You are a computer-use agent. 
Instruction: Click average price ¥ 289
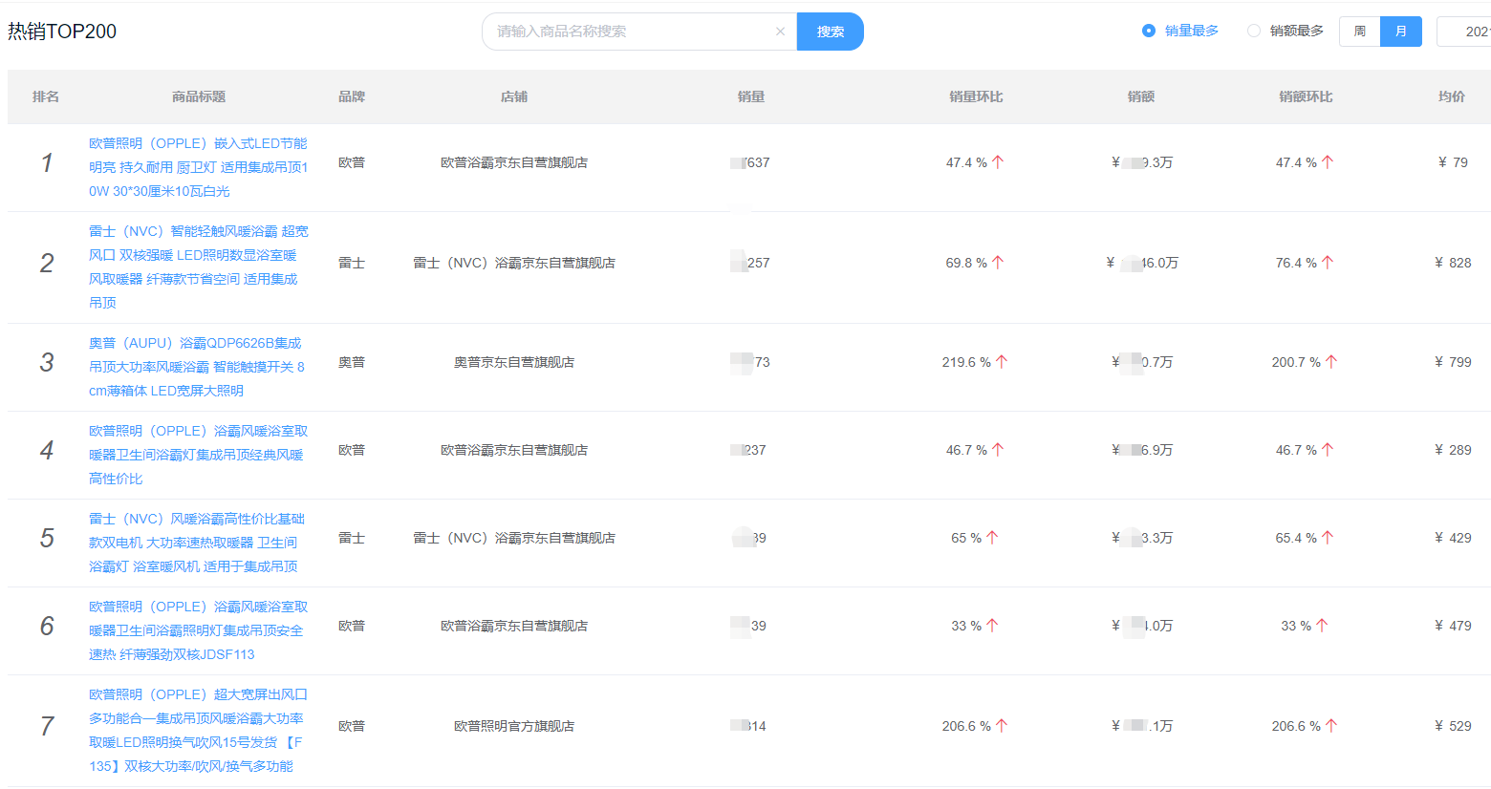click(x=1453, y=450)
